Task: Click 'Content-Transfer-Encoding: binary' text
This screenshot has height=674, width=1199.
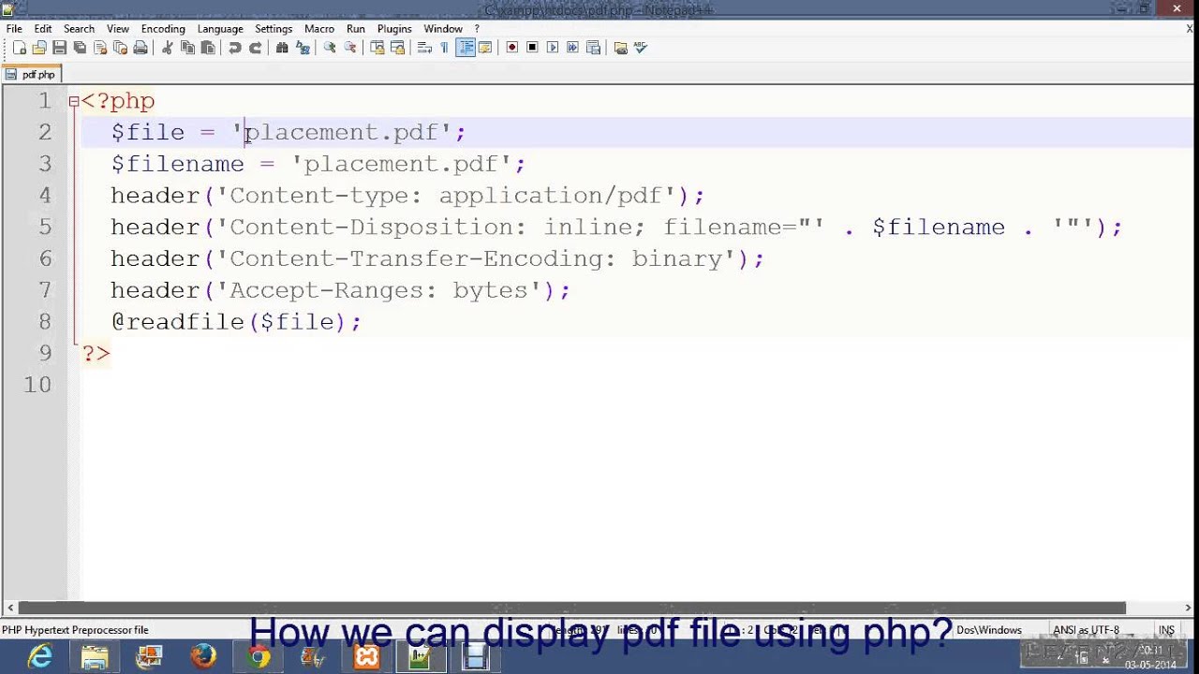Action: [x=476, y=258]
